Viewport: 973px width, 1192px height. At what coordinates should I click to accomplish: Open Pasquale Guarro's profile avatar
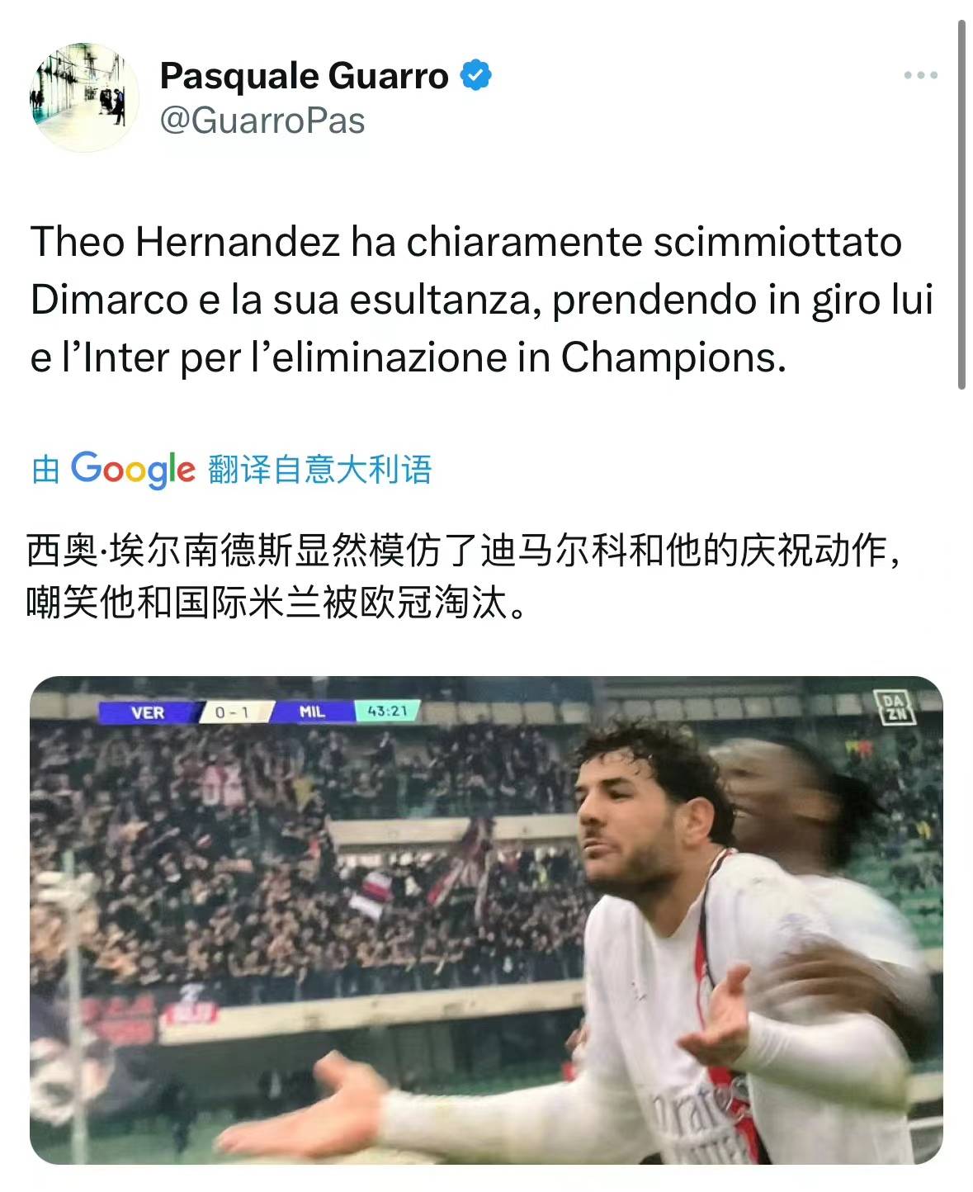(x=84, y=97)
